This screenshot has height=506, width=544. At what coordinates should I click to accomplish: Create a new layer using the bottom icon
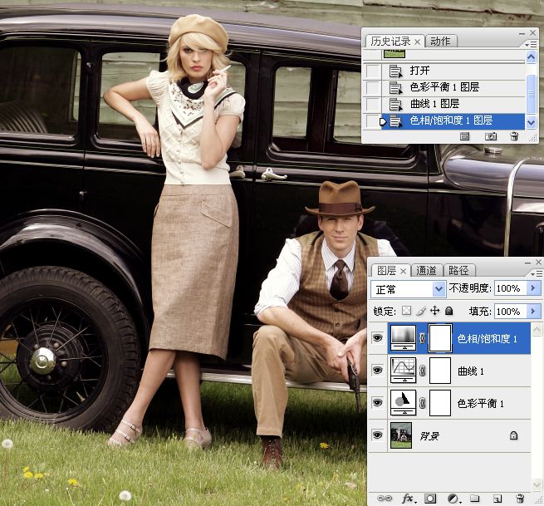click(497, 499)
